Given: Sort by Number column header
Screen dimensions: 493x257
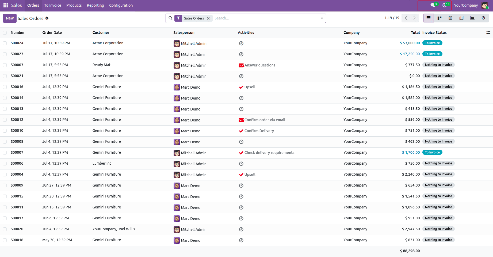Looking at the screenshot, I should pyautogui.click(x=18, y=33).
